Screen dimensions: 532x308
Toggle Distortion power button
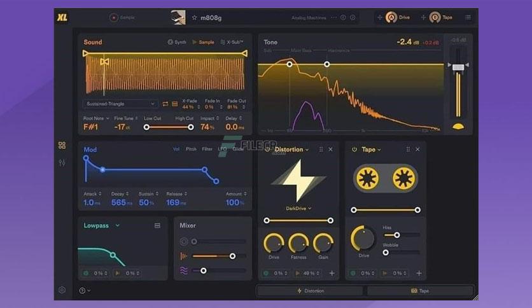point(267,150)
